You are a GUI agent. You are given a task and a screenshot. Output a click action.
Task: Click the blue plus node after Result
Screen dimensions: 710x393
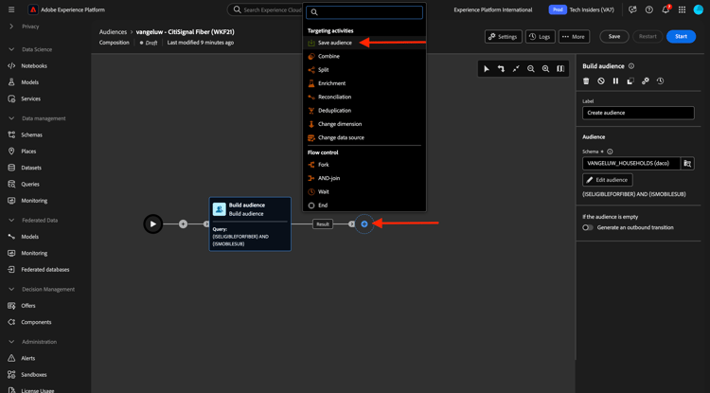364,223
